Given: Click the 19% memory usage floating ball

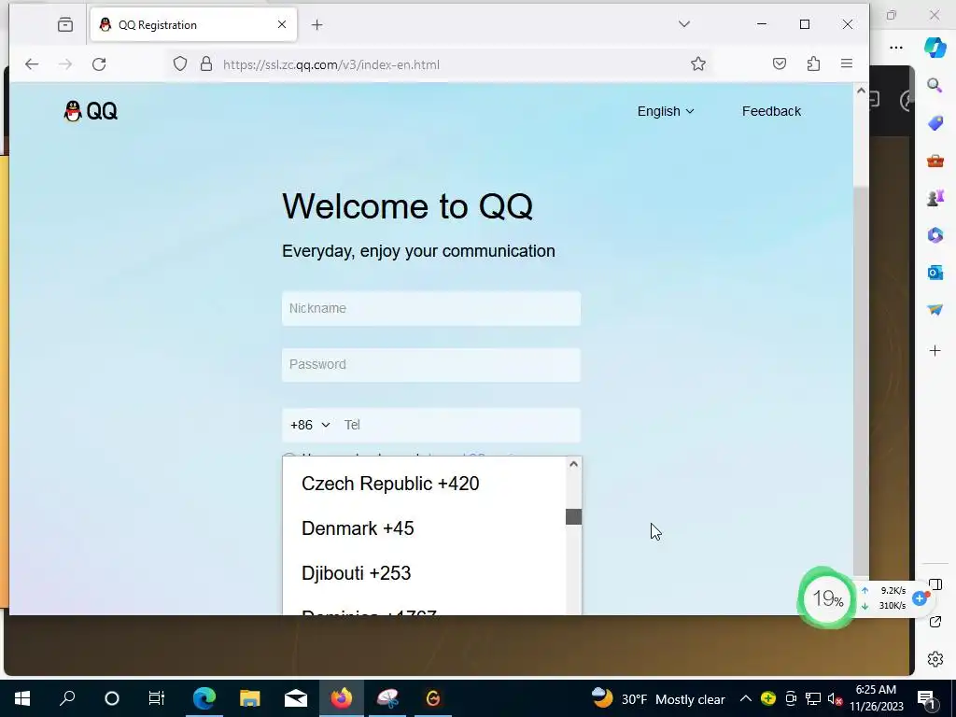Looking at the screenshot, I should (827, 598).
